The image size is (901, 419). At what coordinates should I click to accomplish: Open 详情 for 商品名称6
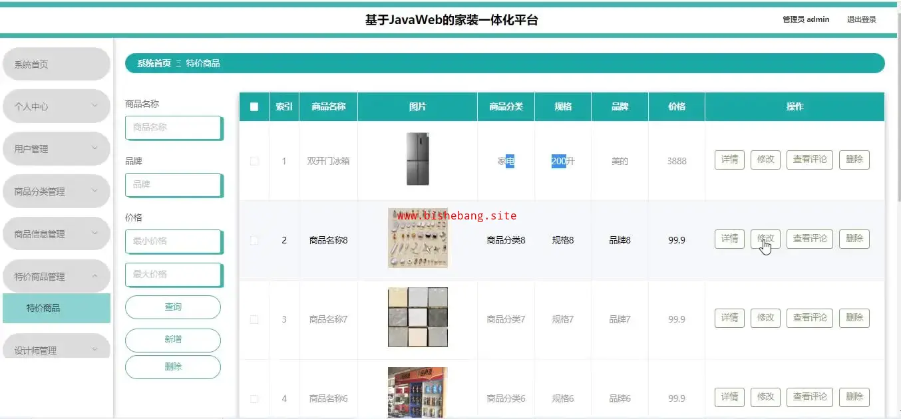tap(729, 397)
